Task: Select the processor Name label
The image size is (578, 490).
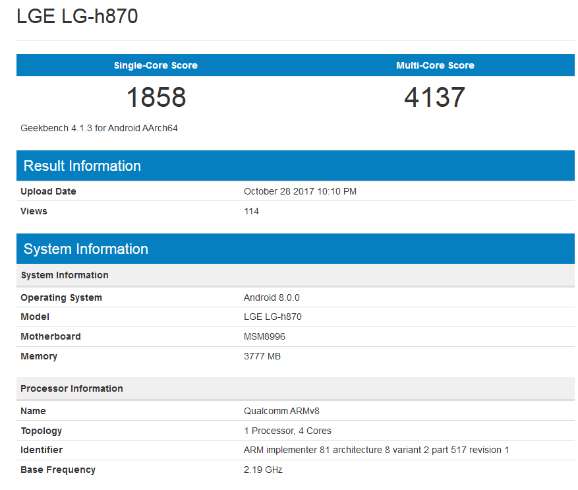Action: [x=33, y=411]
